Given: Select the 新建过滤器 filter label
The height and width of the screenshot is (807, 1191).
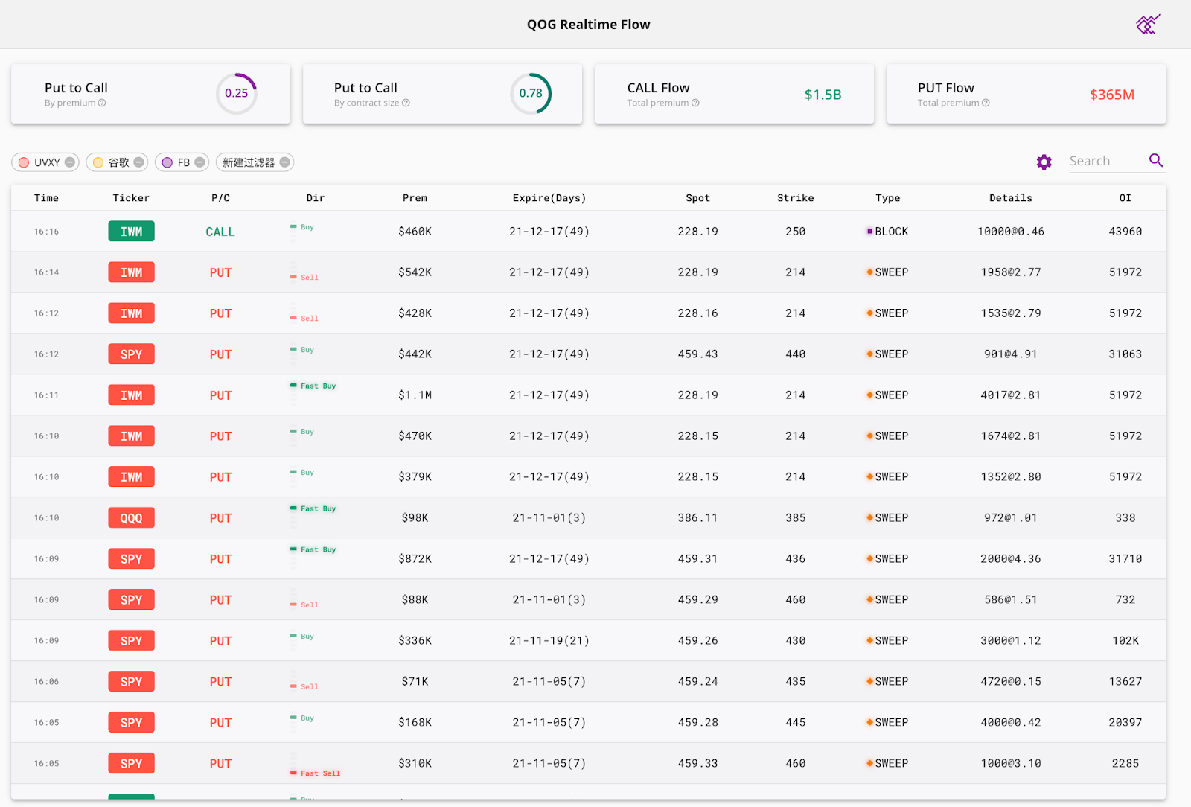Looking at the screenshot, I should [x=249, y=162].
